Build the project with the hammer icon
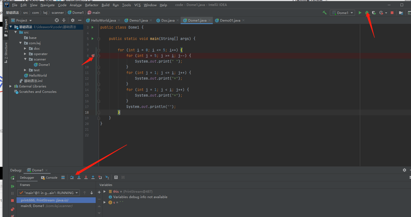Screen dimensions: 411x217 [324, 13]
